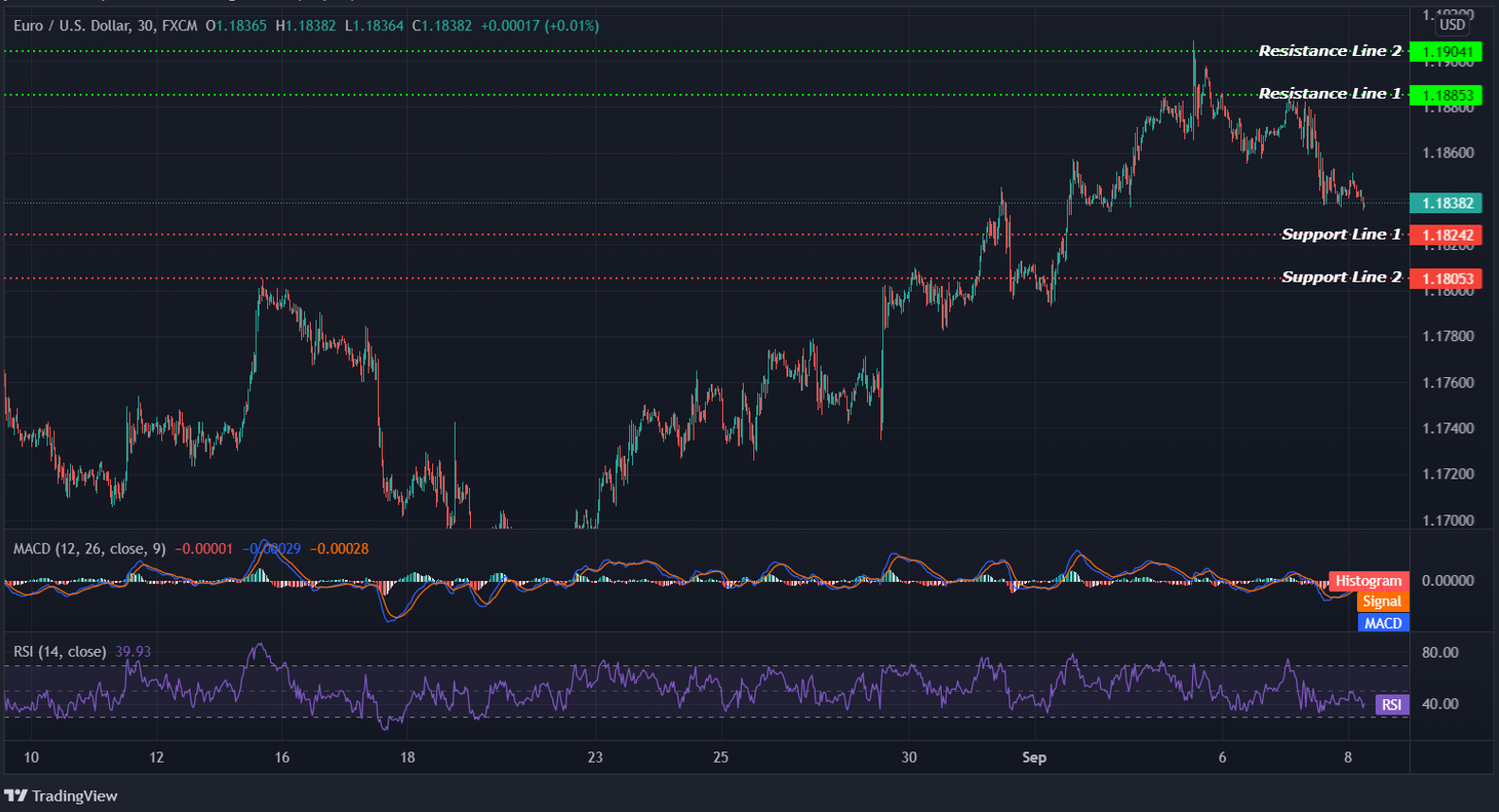This screenshot has height=812, width=1499.
Task: Click the purple RSI label
Action: pyautogui.click(x=1391, y=704)
